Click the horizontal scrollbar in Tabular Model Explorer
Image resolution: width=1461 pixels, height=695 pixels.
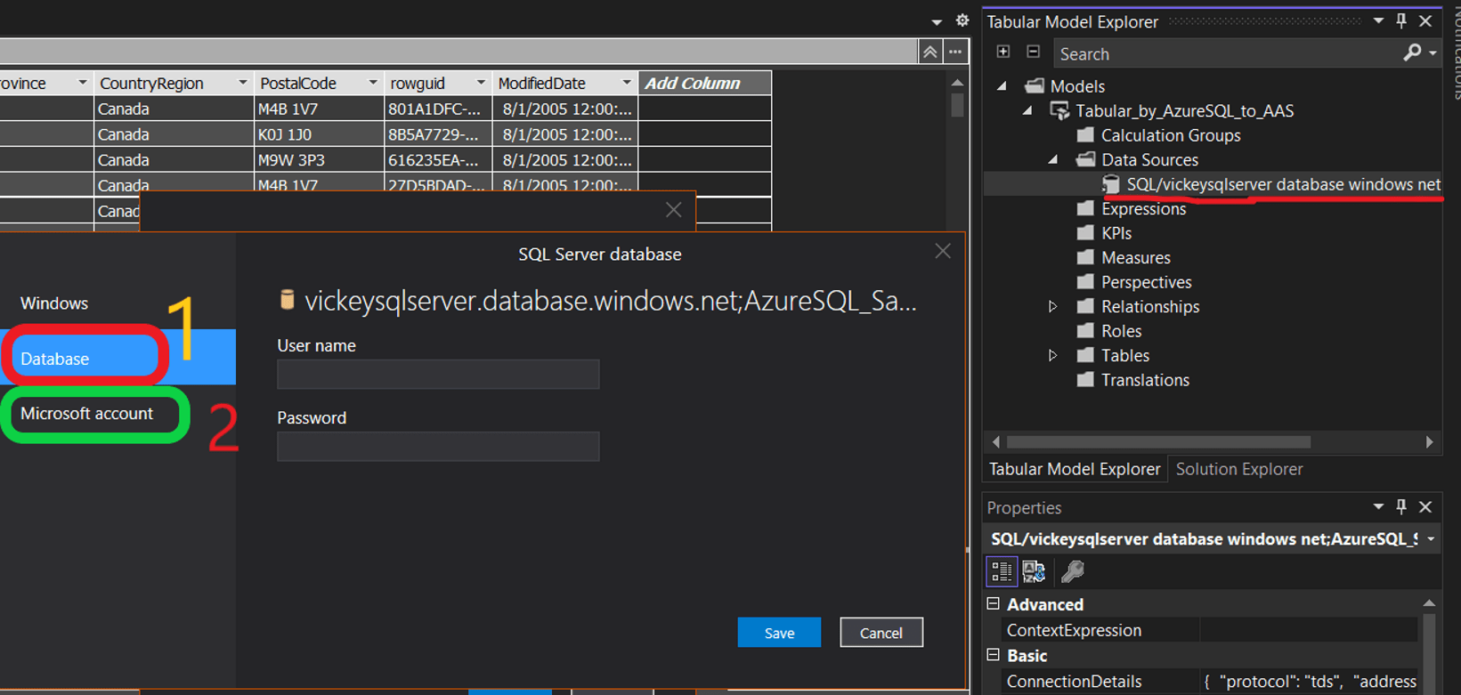tap(1158, 442)
